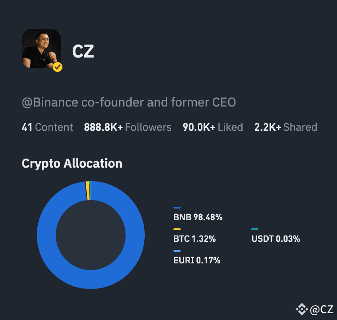Click the EURI light-blue legend marker
The image size is (337, 320).
tap(177, 251)
